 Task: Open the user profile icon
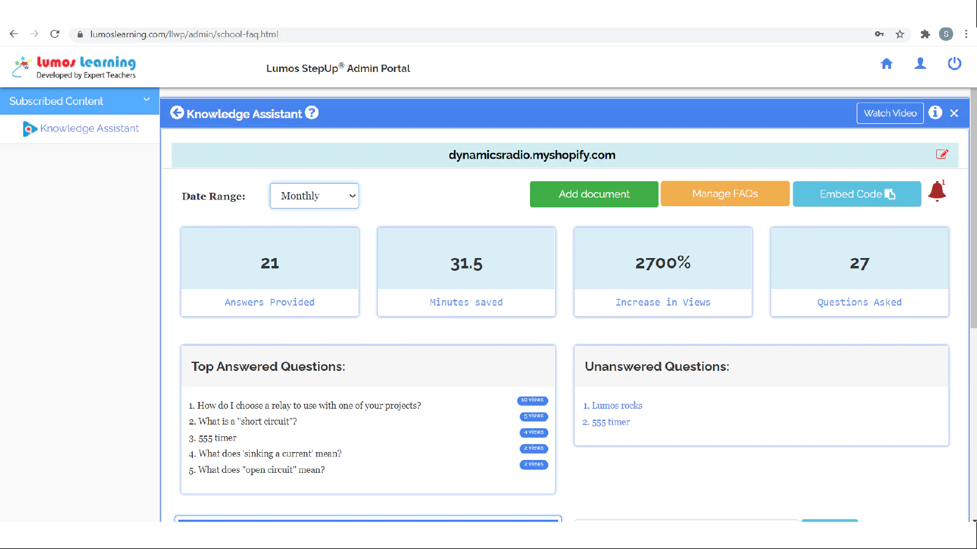[x=920, y=63]
